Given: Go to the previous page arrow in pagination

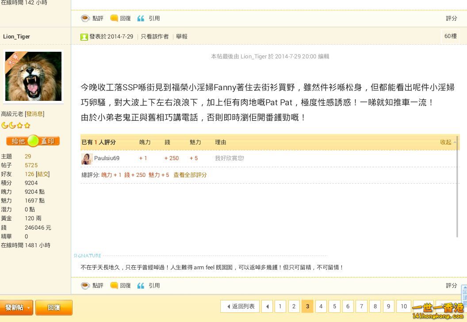Looking at the screenshot, I should [x=267, y=306].
